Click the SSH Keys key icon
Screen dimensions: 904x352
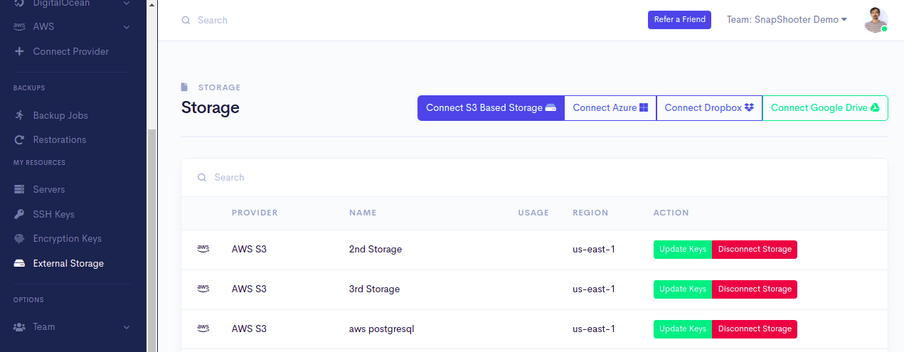click(x=19, y=214)
